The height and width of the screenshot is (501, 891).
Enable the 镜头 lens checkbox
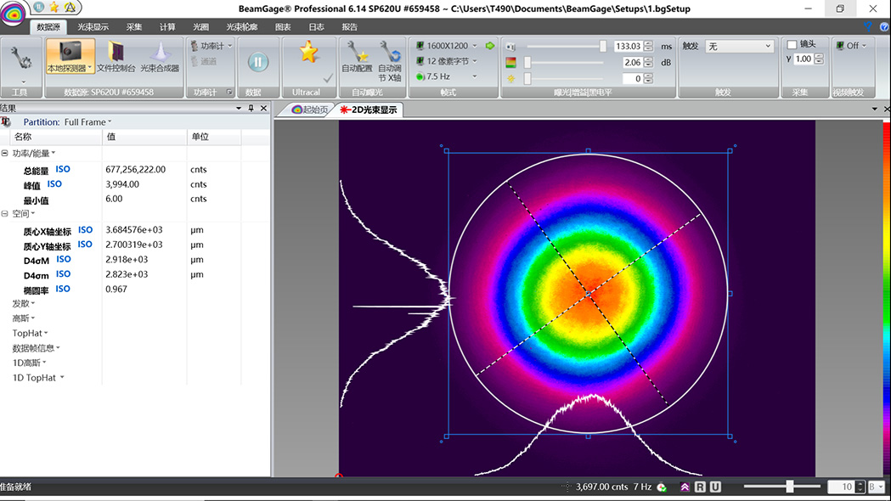pos(792,45)
